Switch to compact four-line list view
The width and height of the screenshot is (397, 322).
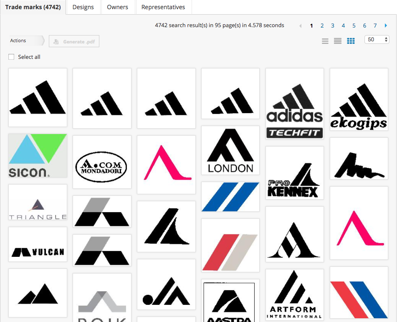click(338, 41)
